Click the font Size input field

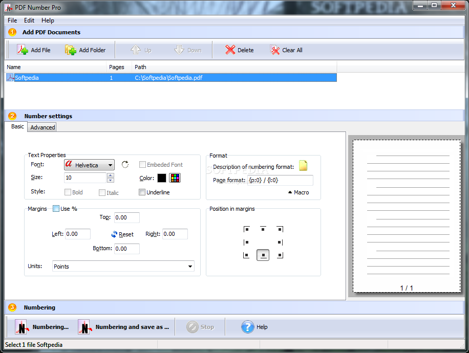tap(85, 178)
